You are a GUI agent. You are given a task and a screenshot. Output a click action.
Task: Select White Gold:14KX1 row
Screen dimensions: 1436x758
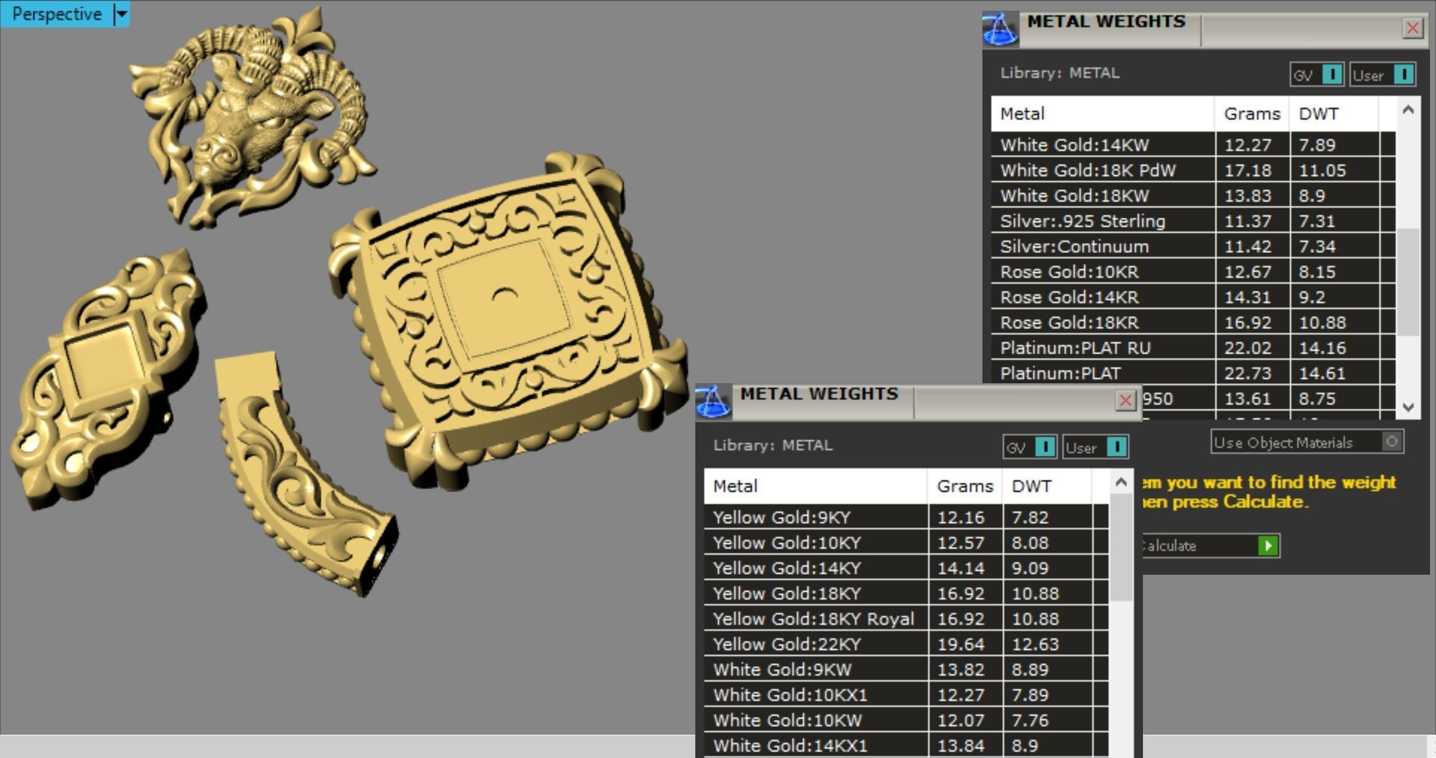click(906, 745)
